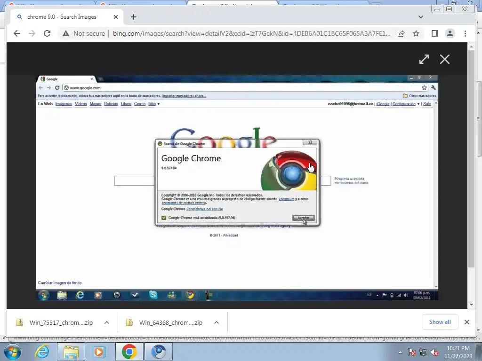Open the browser side panel
The height and width of the screenshot is (361, 482).
coord(434,33)
